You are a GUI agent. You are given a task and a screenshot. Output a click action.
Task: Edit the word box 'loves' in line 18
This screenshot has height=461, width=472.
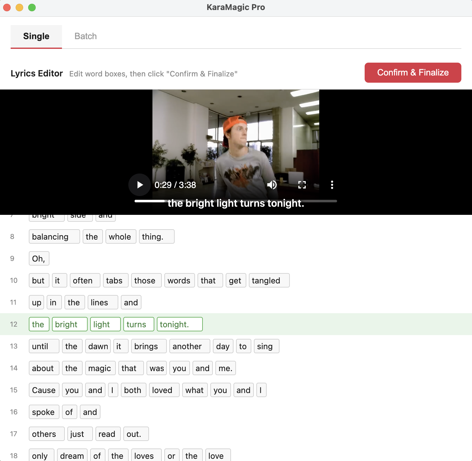coord(146,455)
